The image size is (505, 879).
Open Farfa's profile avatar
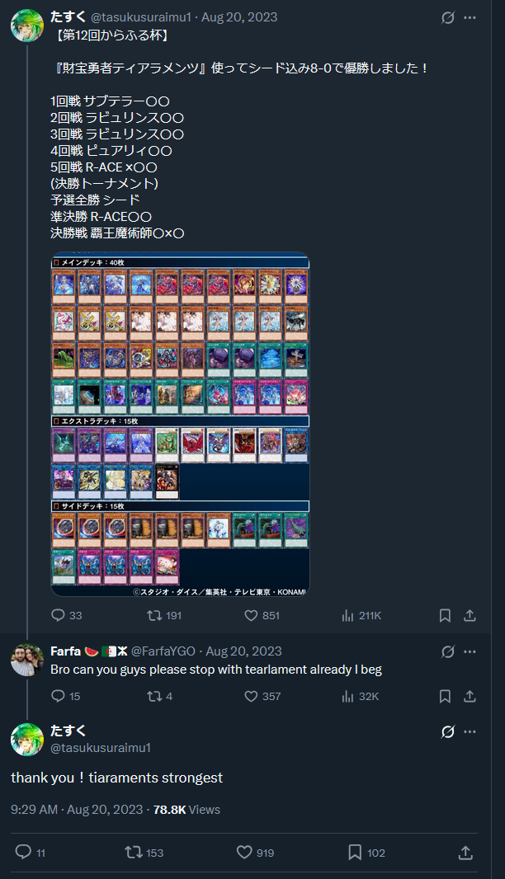click(27, 660)
